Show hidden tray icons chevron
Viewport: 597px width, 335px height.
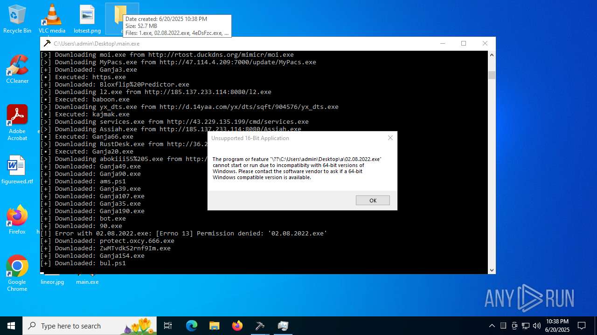tap(492, 326)
